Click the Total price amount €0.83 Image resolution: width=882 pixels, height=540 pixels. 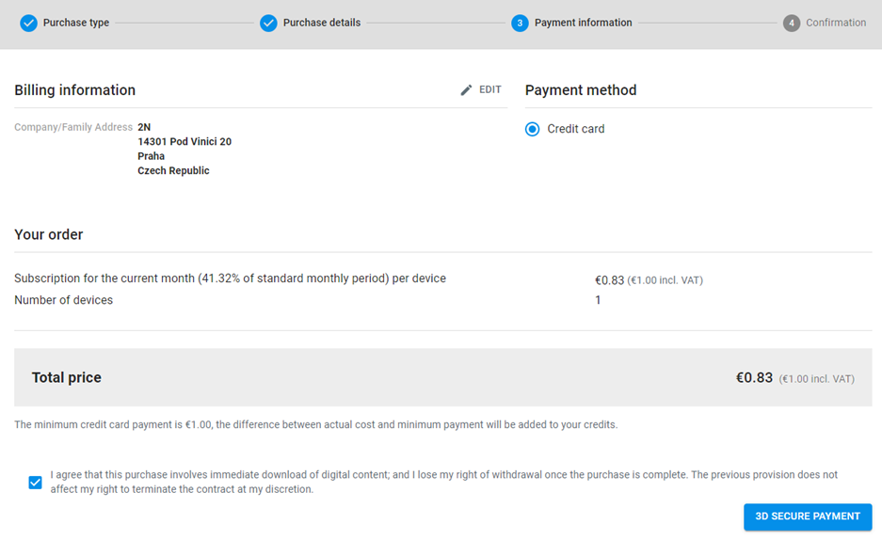754,377
